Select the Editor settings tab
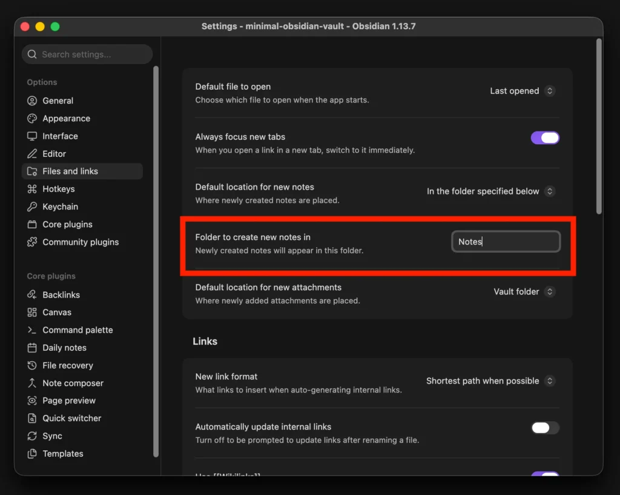Image resolution: width=620 pixels, height=495 pixels. click(x=82, y=153)
